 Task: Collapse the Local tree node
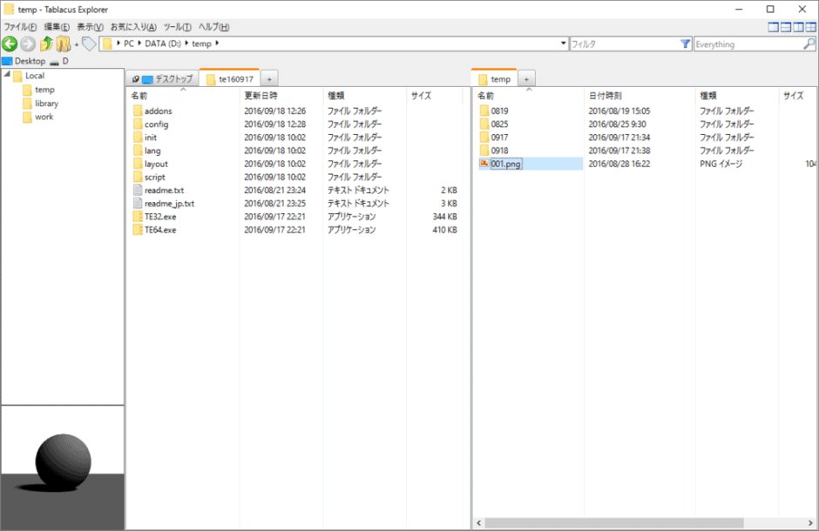coord(5,76)
